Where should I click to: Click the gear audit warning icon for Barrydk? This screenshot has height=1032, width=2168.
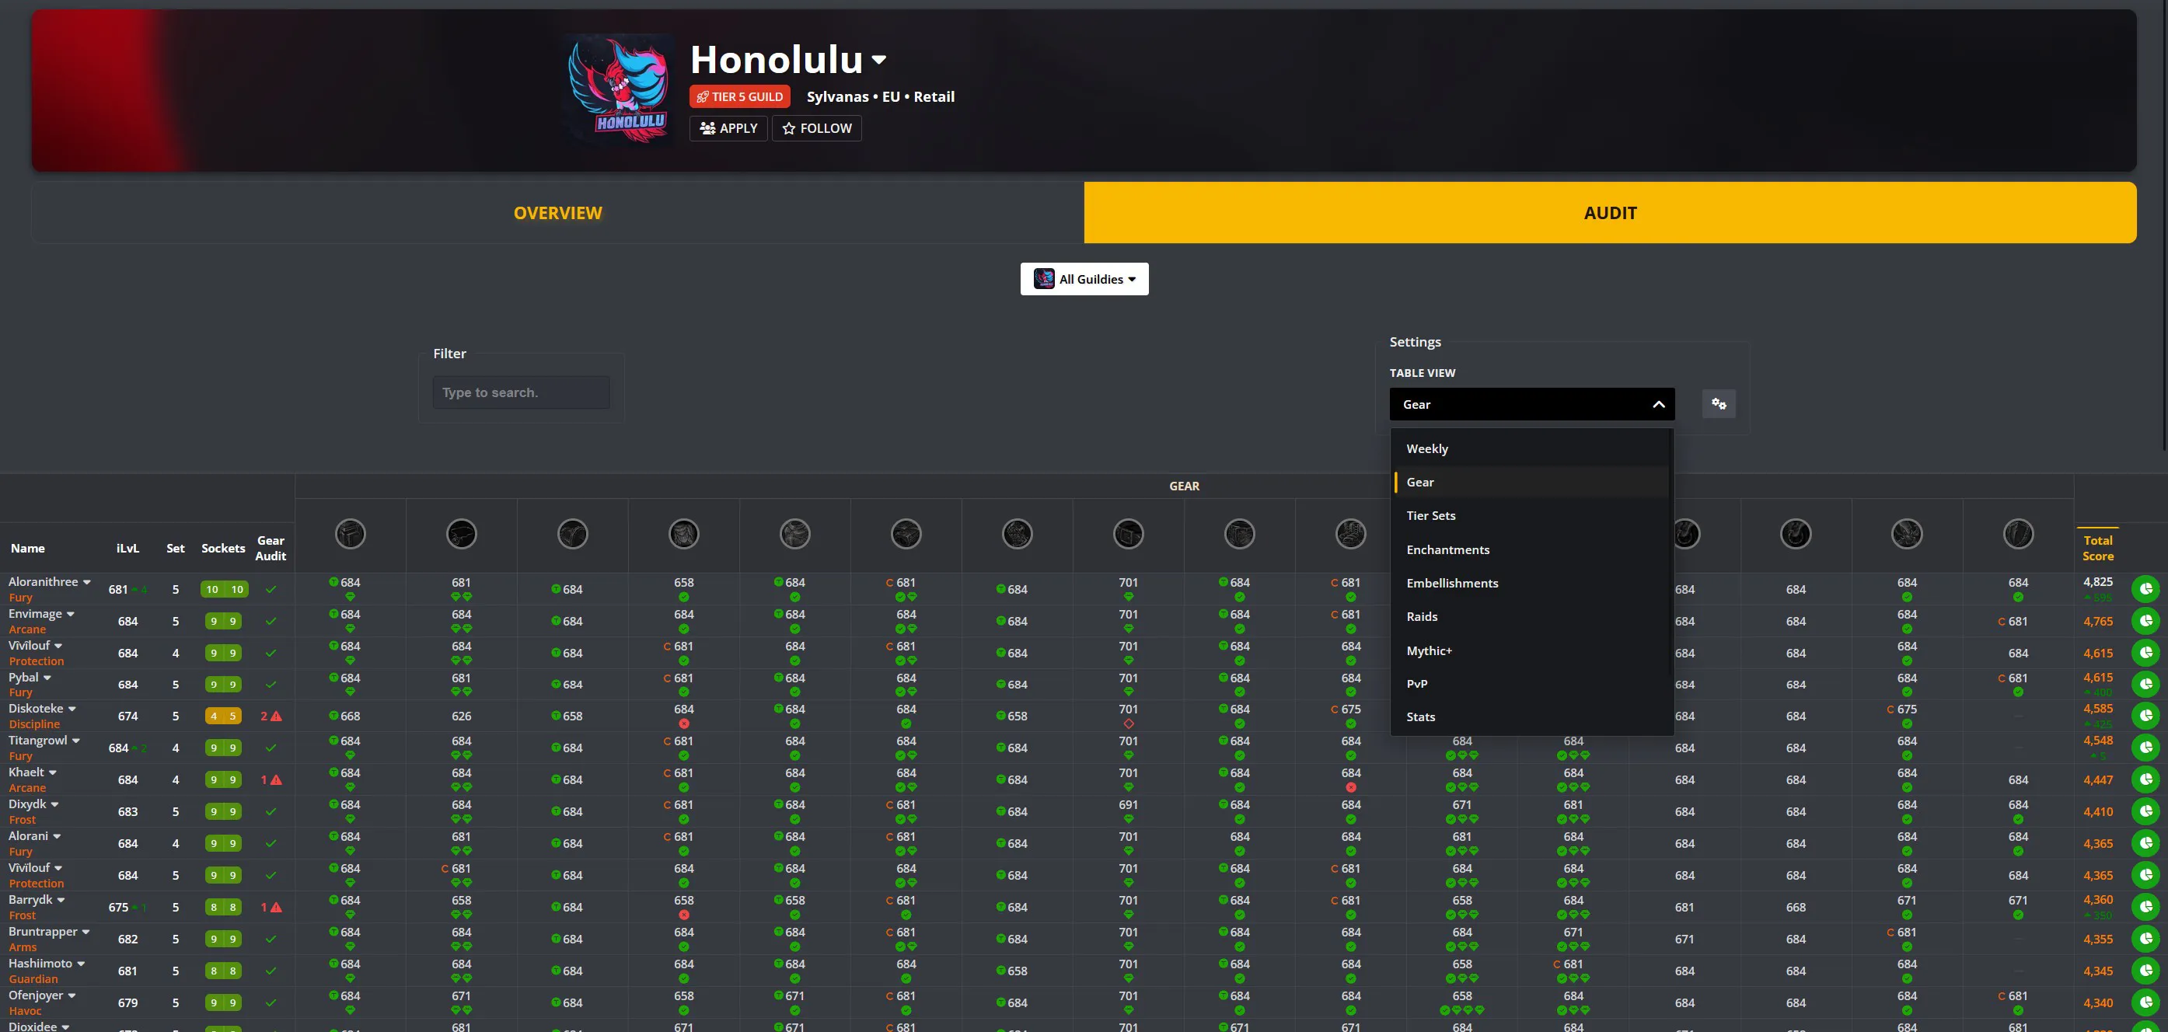click(x=276, y=907)
